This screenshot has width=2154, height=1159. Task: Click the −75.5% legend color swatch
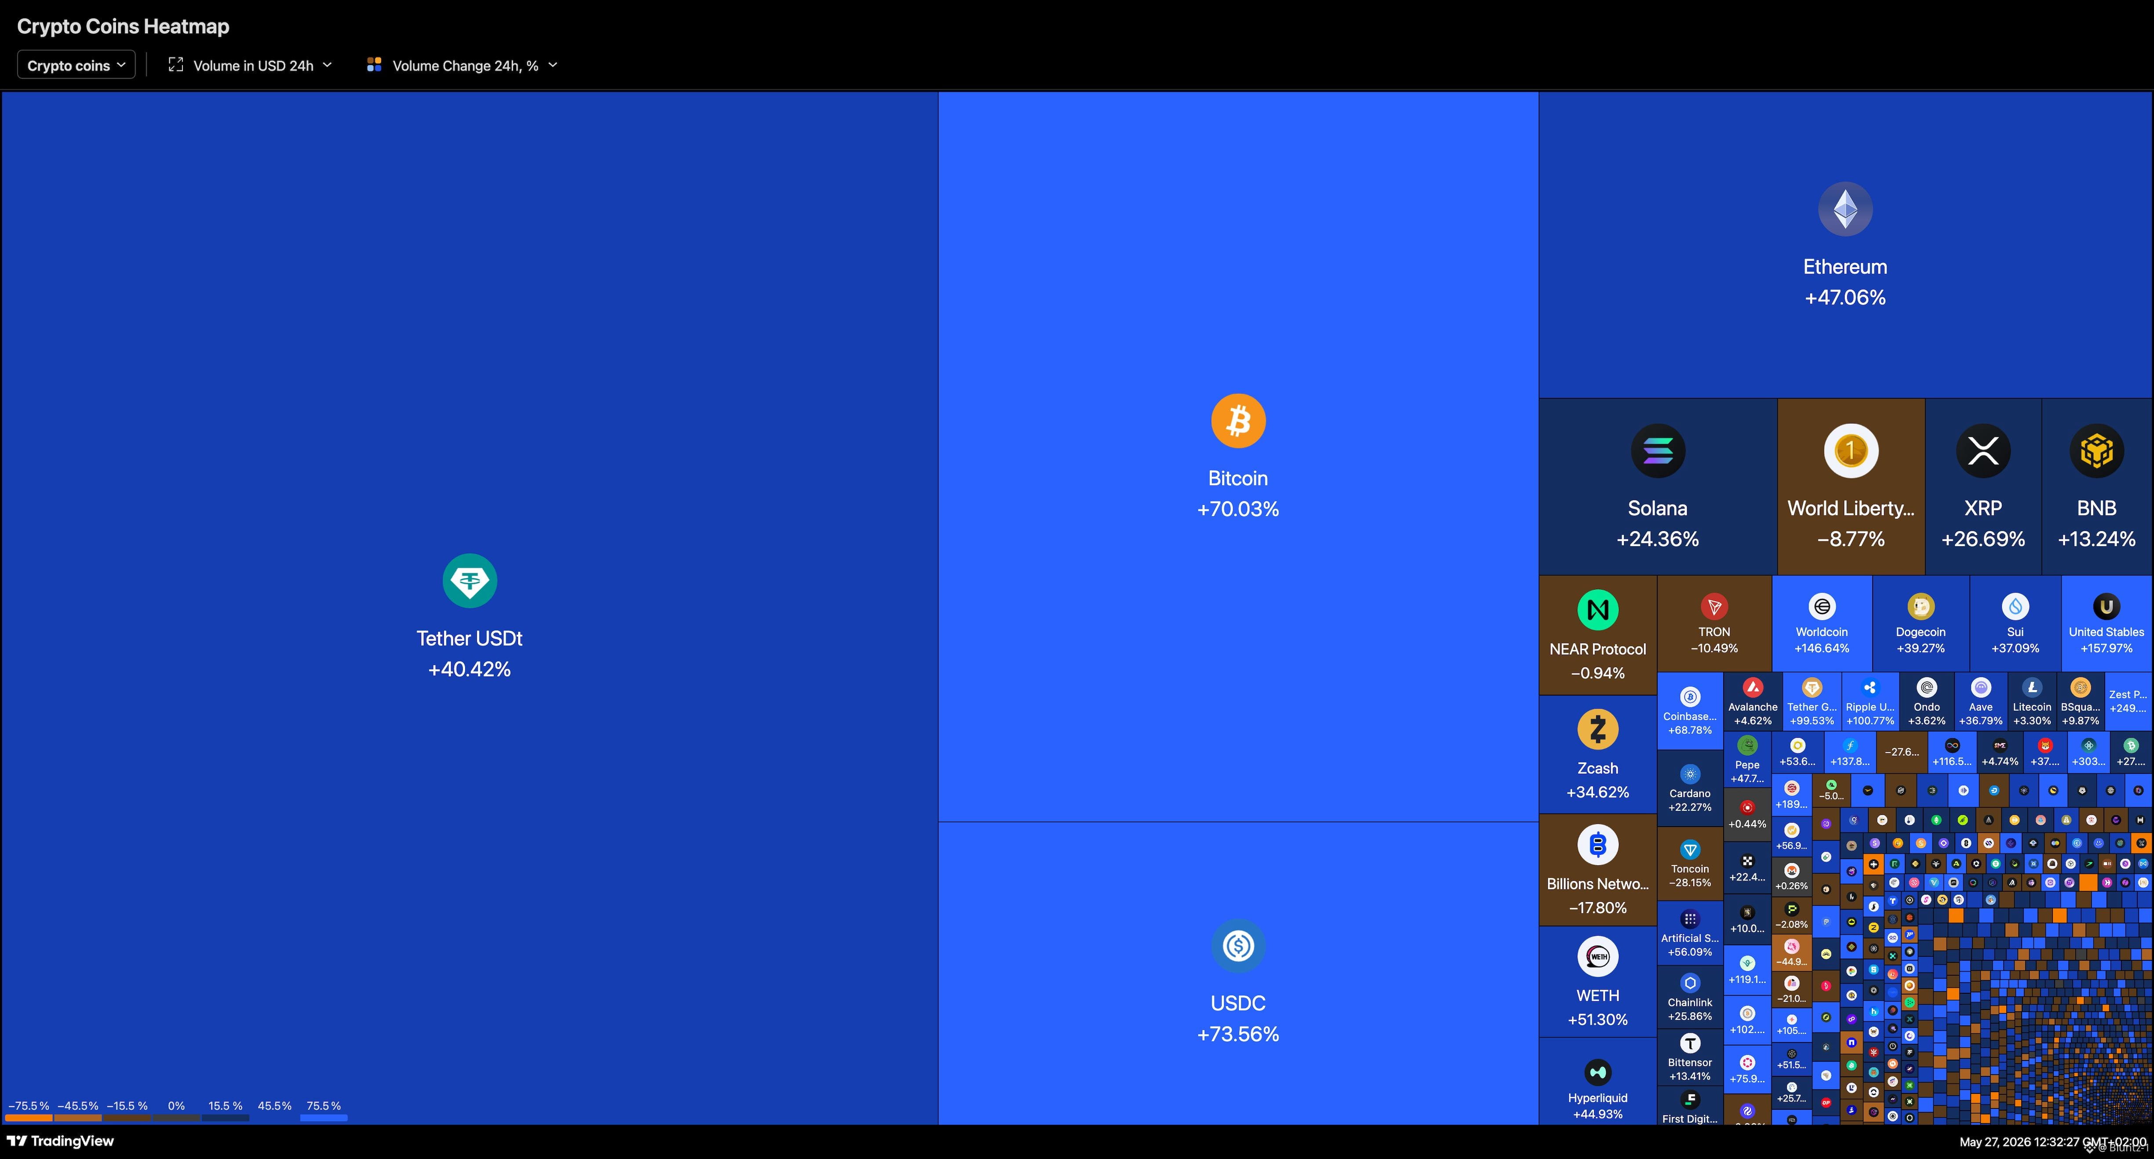click(x=29, y=1117)
